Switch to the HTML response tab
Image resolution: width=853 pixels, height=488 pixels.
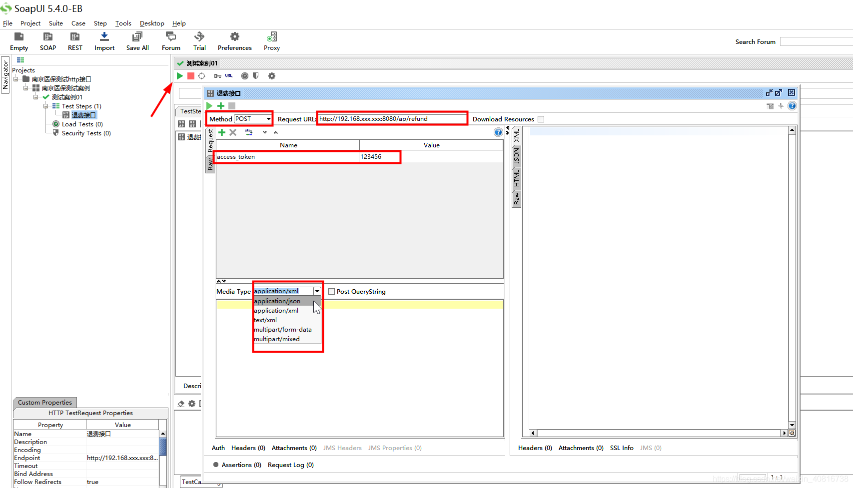click(517, 178)
